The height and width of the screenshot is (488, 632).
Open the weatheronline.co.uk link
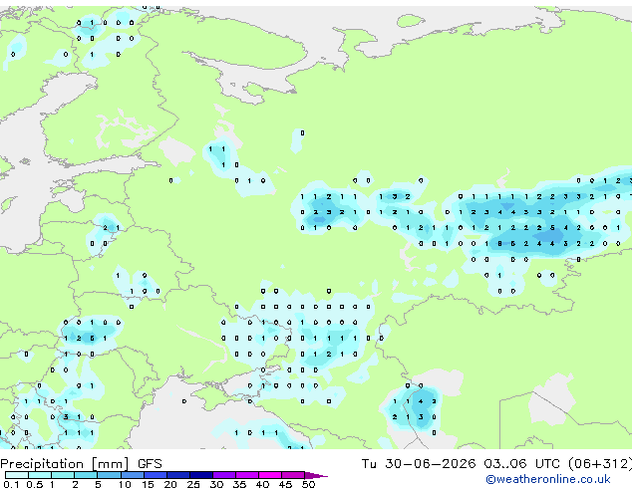click(x=548, y=479)
